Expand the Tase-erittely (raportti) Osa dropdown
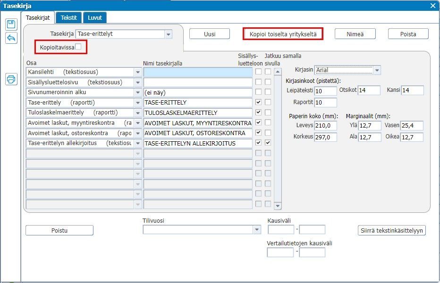 [x=138, y=103]
